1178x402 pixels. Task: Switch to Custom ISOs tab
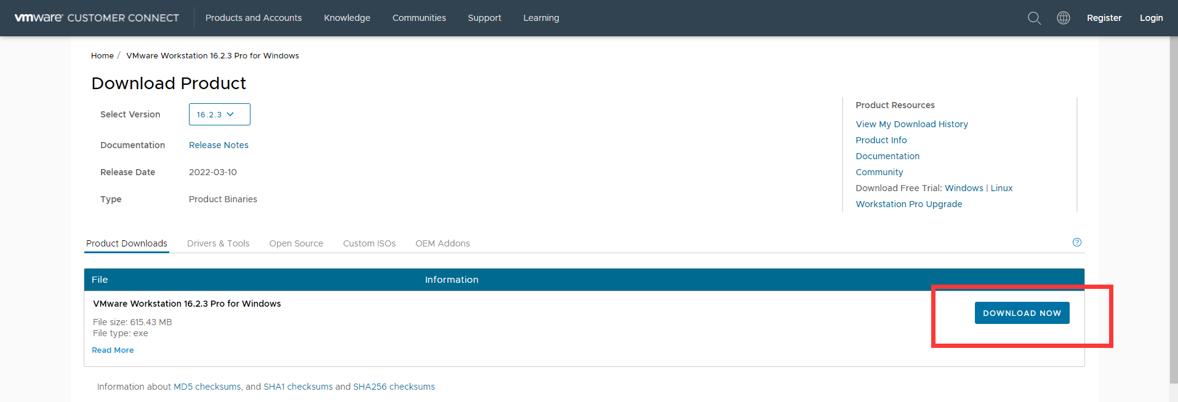pyautogui.click(x=369, y=243)
